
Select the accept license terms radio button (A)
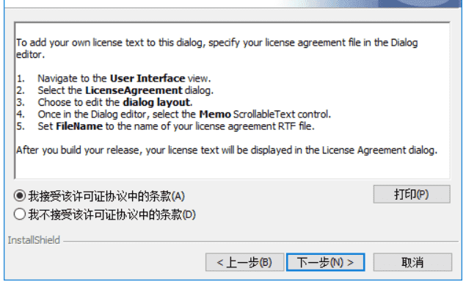click(x=20, y=196)
